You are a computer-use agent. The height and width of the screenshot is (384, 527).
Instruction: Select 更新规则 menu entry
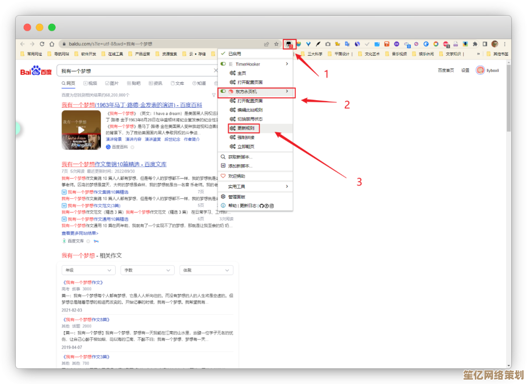[245, 128]
